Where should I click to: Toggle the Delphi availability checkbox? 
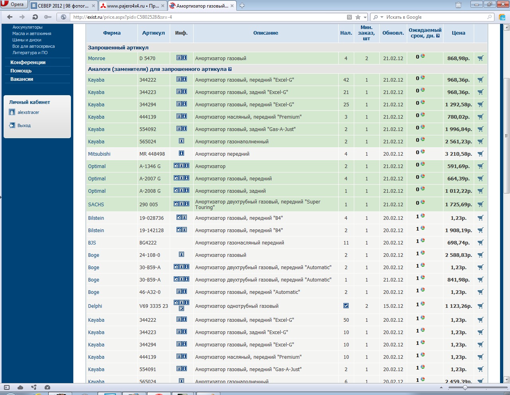(346, 306)
